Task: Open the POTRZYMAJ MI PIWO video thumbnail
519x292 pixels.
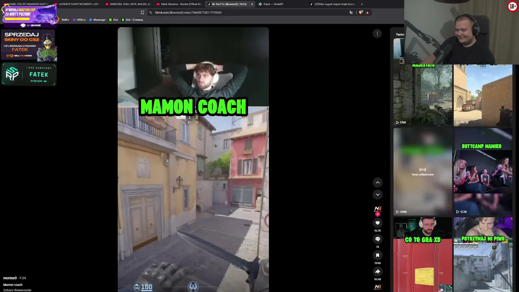Action: [x=483, y=254]
